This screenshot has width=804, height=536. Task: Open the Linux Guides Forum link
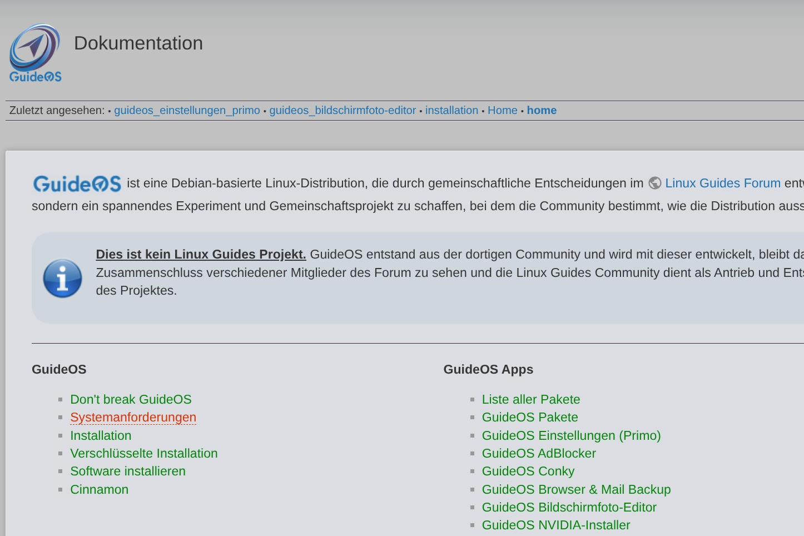[723, 183]
